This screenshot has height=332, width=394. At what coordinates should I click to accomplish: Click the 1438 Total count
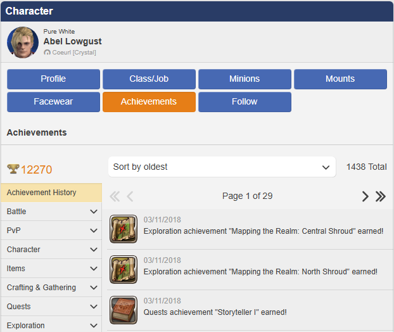(367, 167)
